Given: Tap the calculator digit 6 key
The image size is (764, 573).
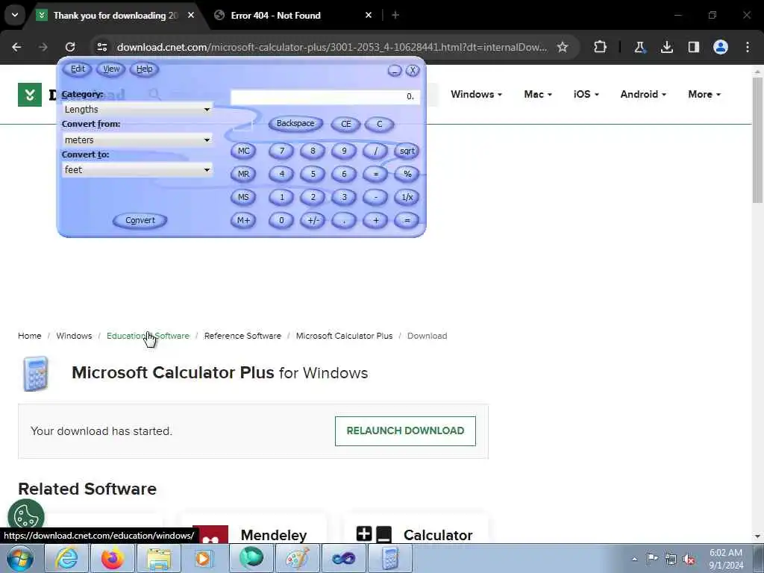Looking at the screenshot, I should pyautogui.click(x=344, y=174).
